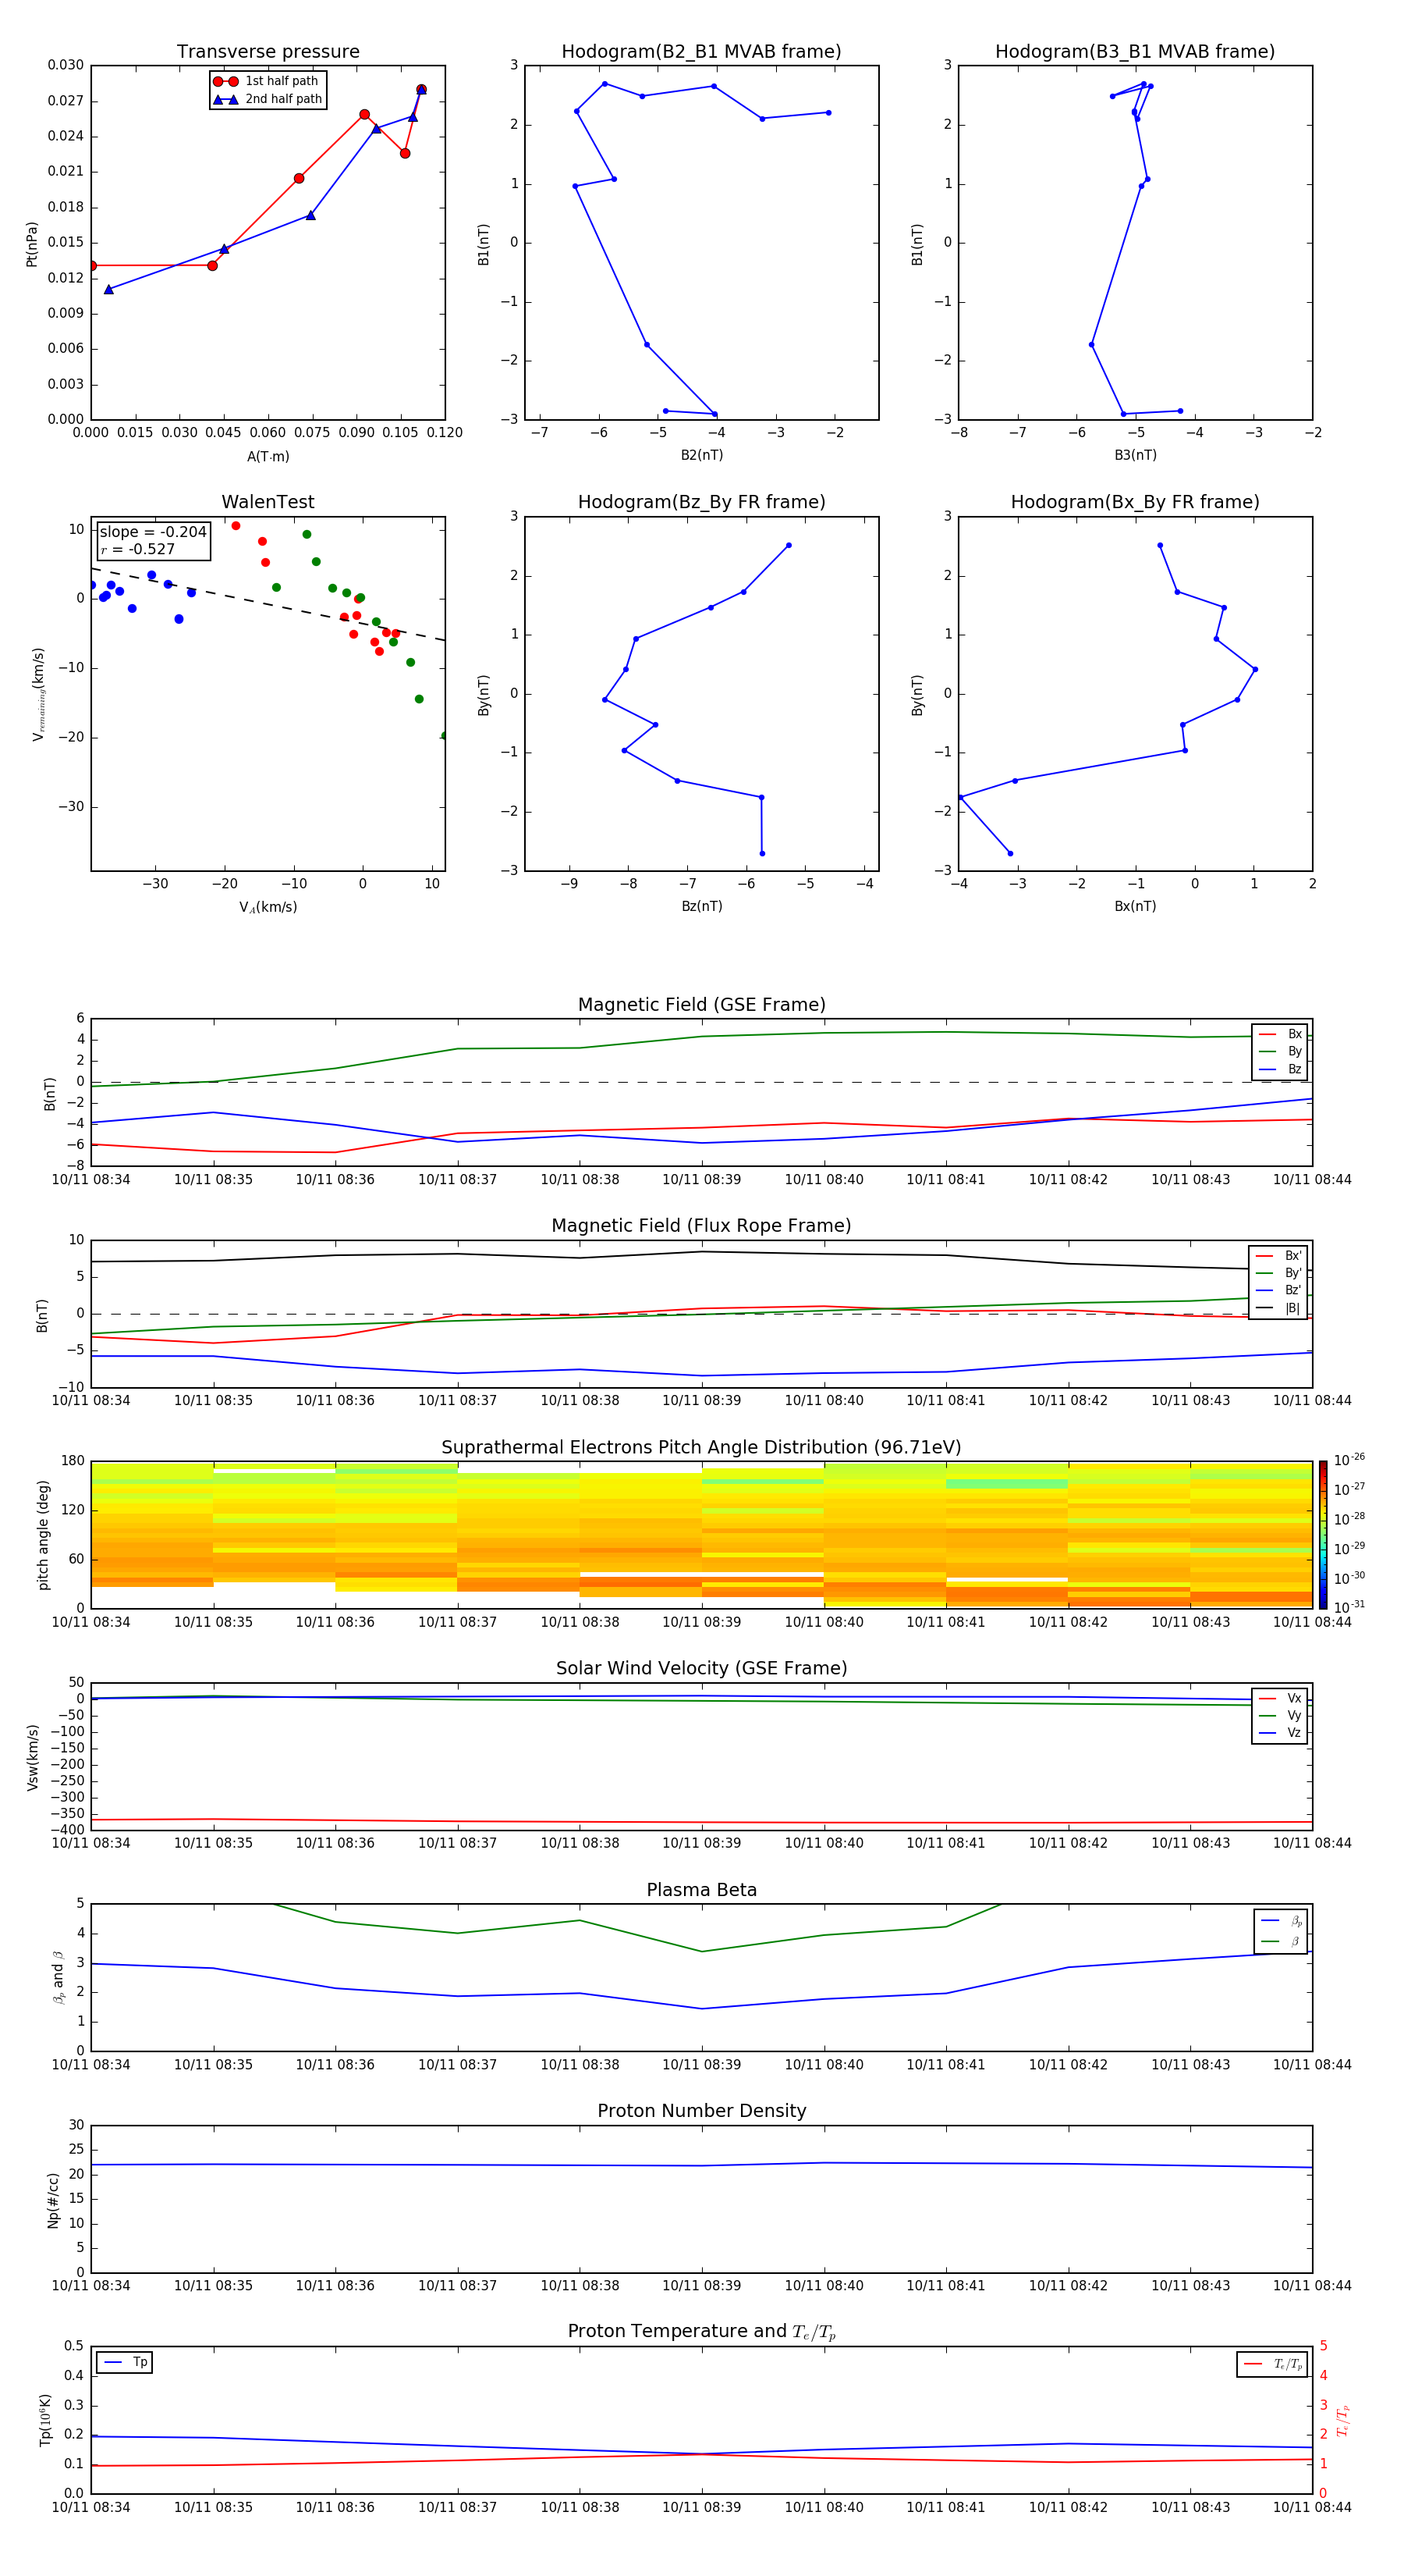Click the 'Solar Wind Velocity (GSE Frame)' title
1404x2576 pixels.
pos(701,1669)
